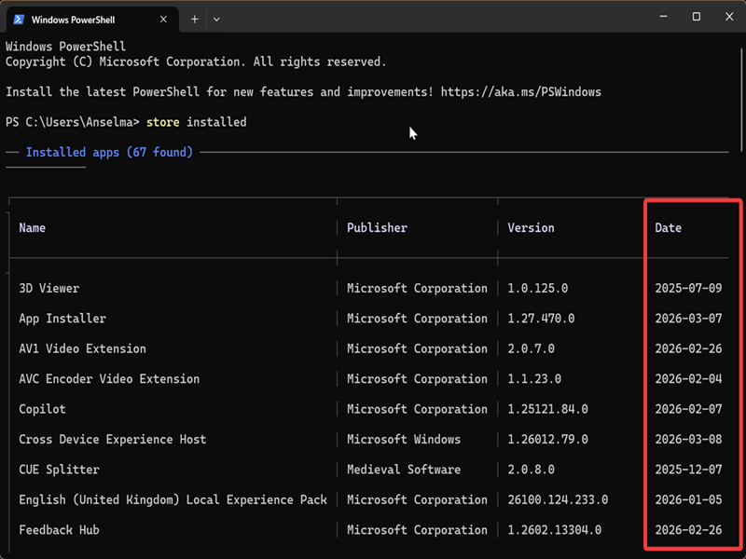Image resolution: width=746 pixels, height=559 pixels.
Task: Minimize the terminal window
Action: pyautogui.click(x=663, y=17)
